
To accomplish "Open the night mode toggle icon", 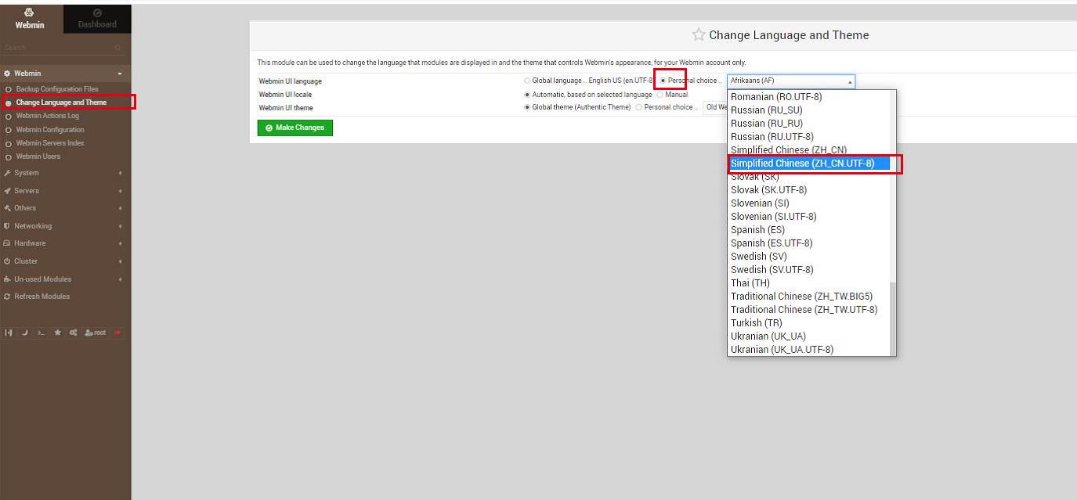I will coord(23,333).
